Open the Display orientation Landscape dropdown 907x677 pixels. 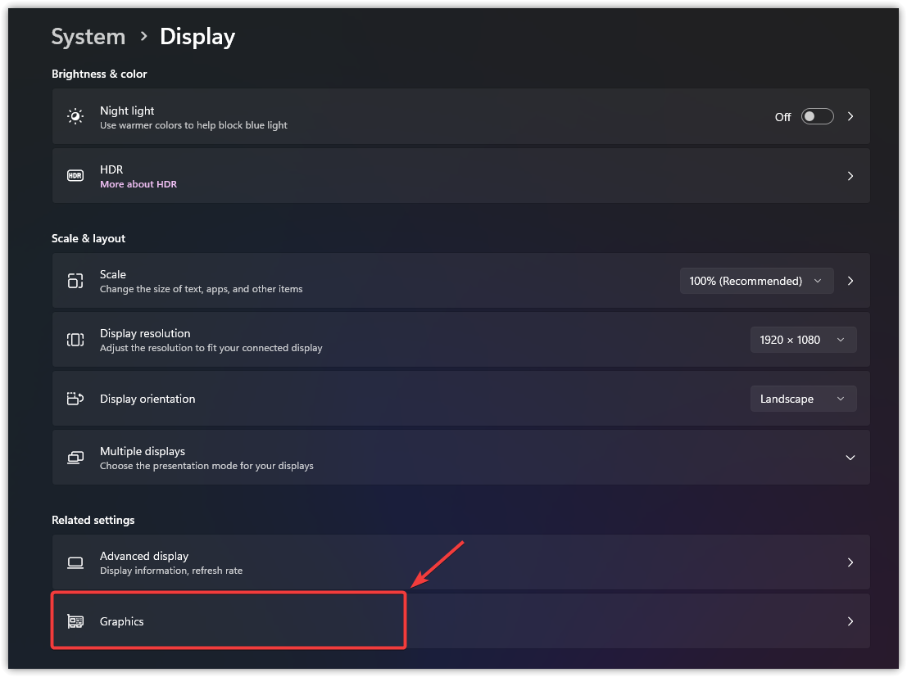pos(802,399)
